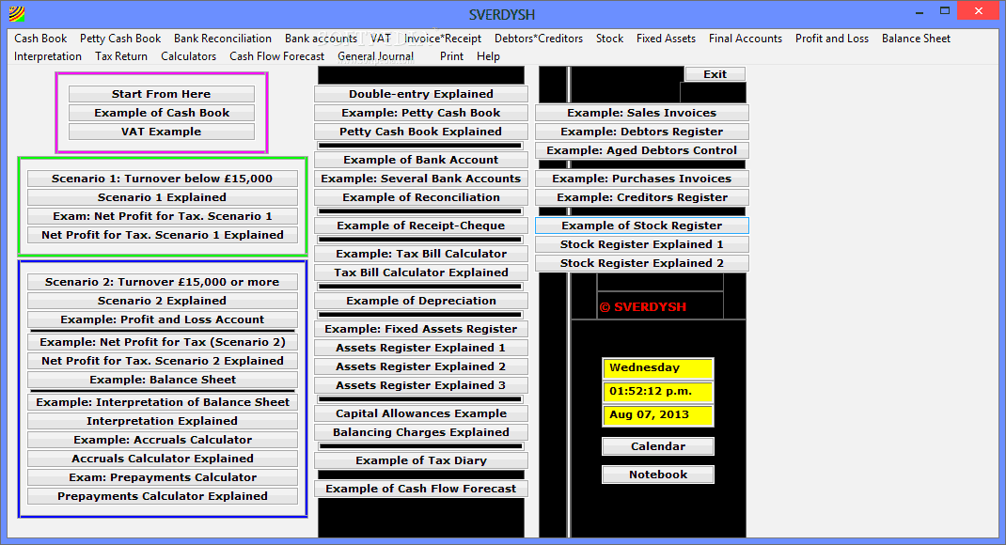Open the VAT Example button
Image resolution: width=1006 pixels, height=545 pixels.
162,132
